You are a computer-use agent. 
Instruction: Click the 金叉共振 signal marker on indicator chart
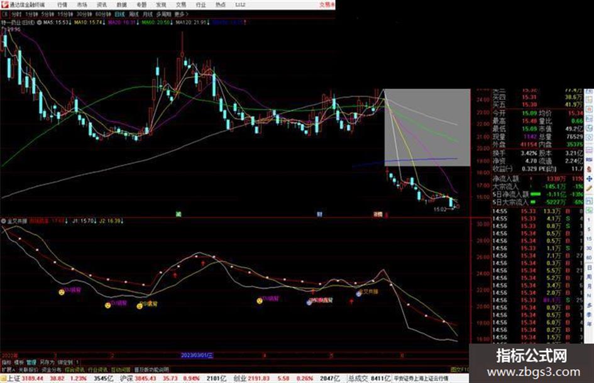click(x=367, y=292)
